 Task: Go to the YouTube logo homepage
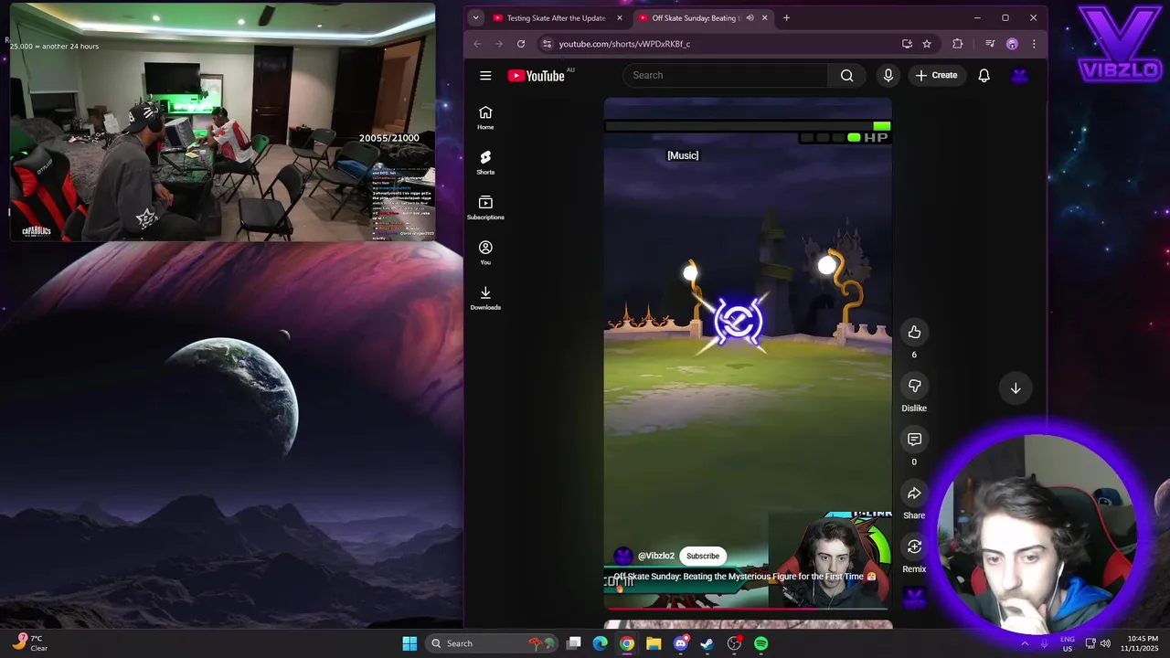click(x=537, y=76)
